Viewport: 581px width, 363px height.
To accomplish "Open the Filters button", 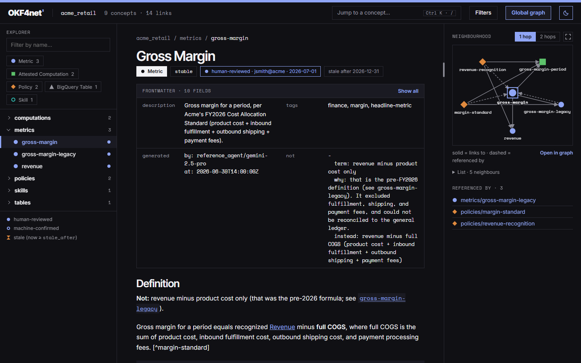I will (483, 13).
